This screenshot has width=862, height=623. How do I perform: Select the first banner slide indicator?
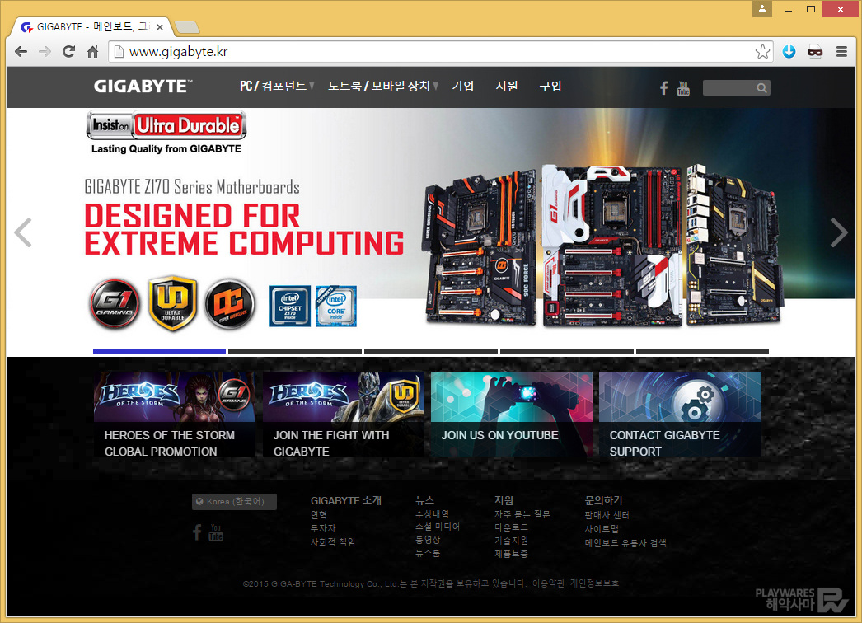click(x=159, y=351)
